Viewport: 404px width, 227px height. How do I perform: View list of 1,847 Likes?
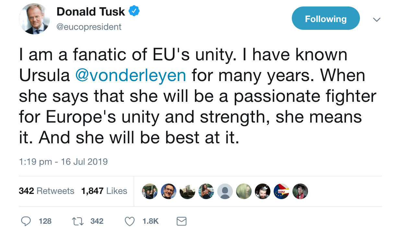[x=104, y=191]
